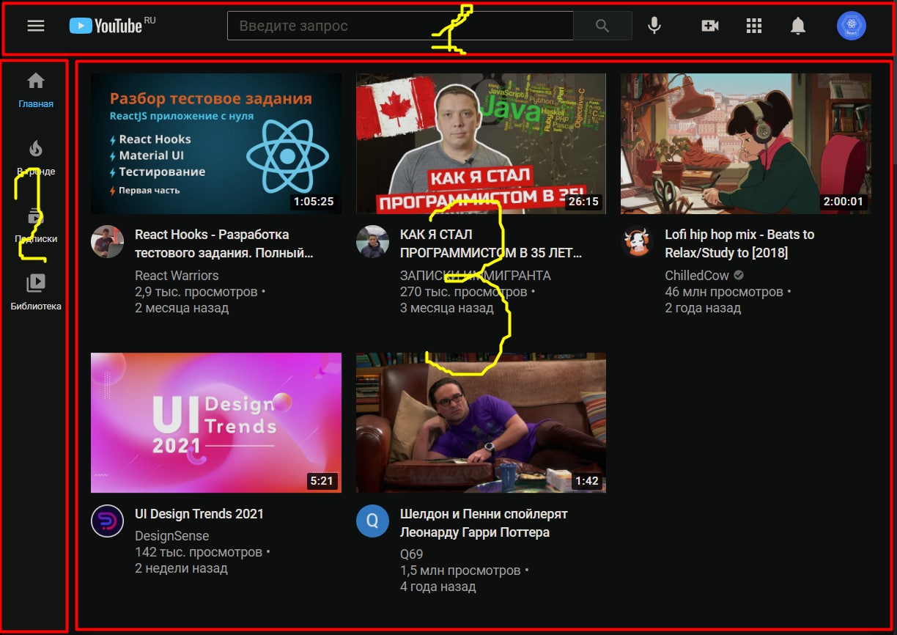Click the 4 года назад text

coord(438,587)
